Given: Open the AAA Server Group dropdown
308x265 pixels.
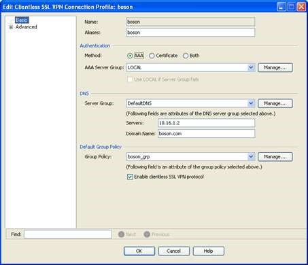Looking at the screenshot, I should tap(251, 67).
